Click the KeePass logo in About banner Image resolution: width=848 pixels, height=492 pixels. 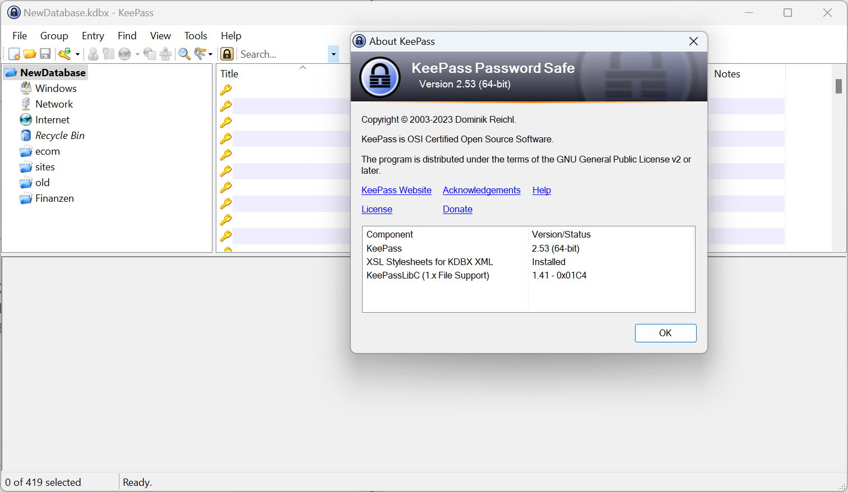point(380,77)
